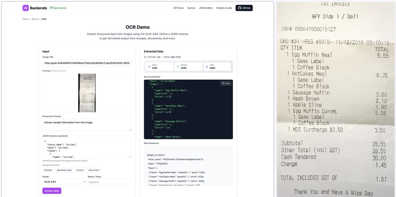Image resolution: width=396 pixels, height=197 pixels.
Task: Click the Structured Data label
Action: pos(152,77)
